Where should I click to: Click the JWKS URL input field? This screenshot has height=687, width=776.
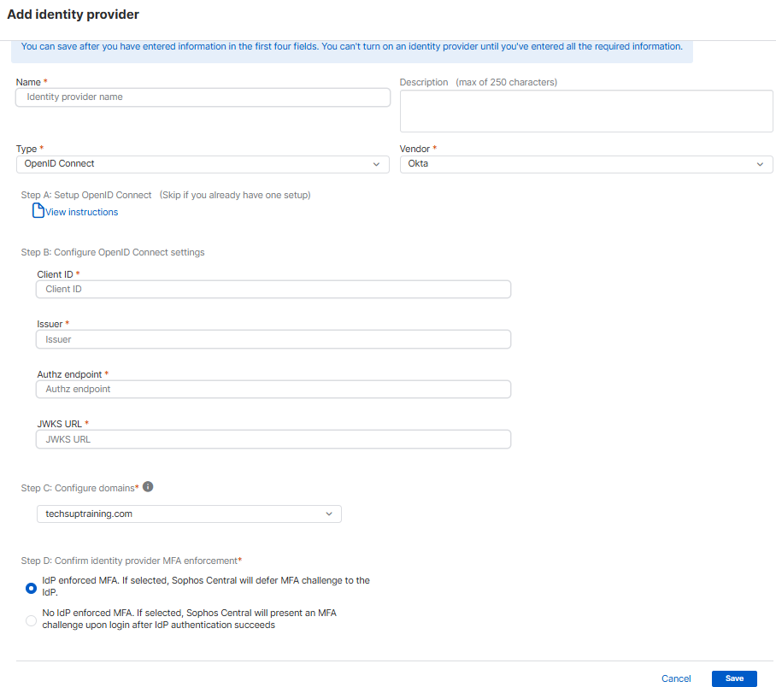point(273,439)
